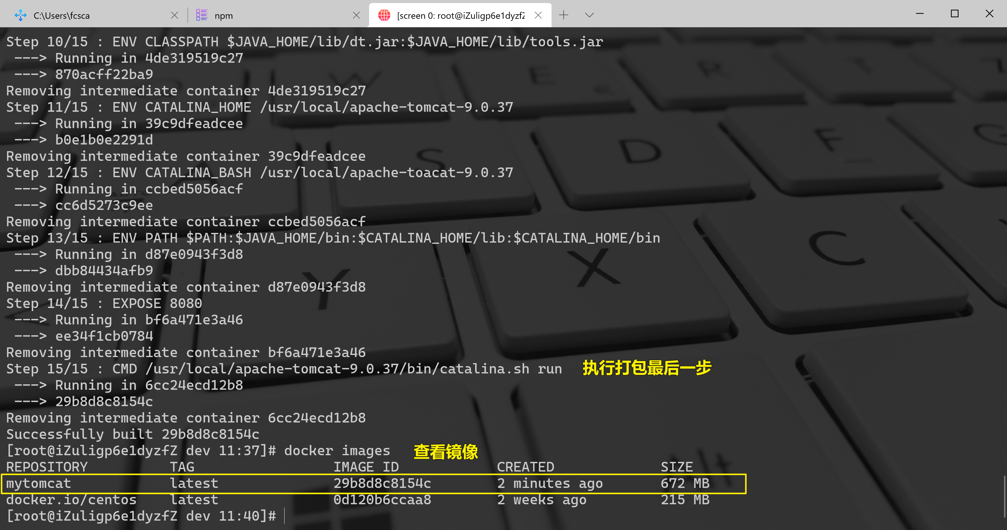Close the screen 0 root tab

[x=538, y=15]
